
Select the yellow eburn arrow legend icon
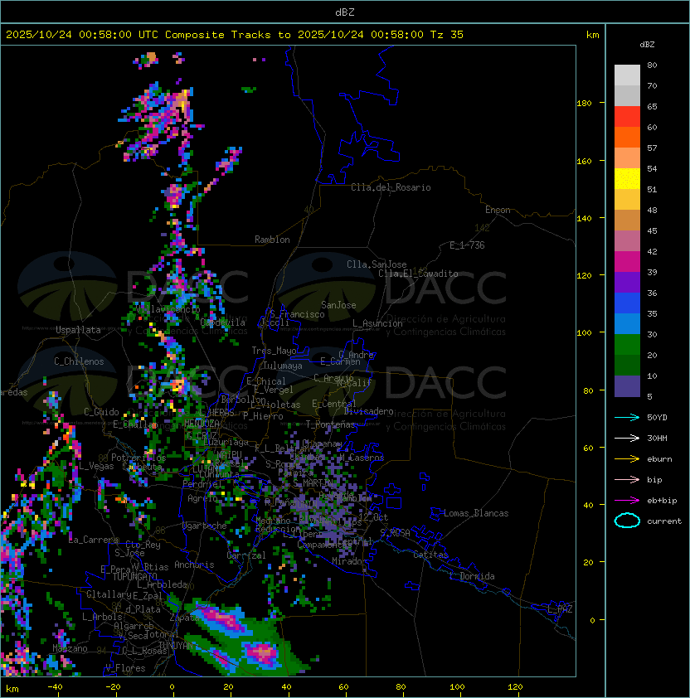click(x=627, y=459)
